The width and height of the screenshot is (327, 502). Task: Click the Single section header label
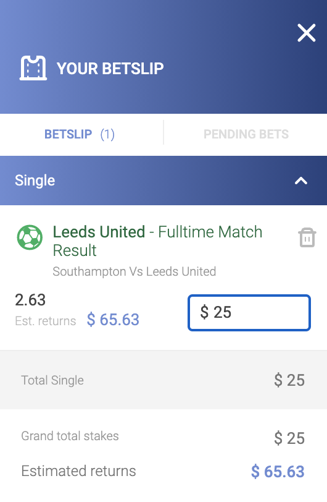point(35,181)
